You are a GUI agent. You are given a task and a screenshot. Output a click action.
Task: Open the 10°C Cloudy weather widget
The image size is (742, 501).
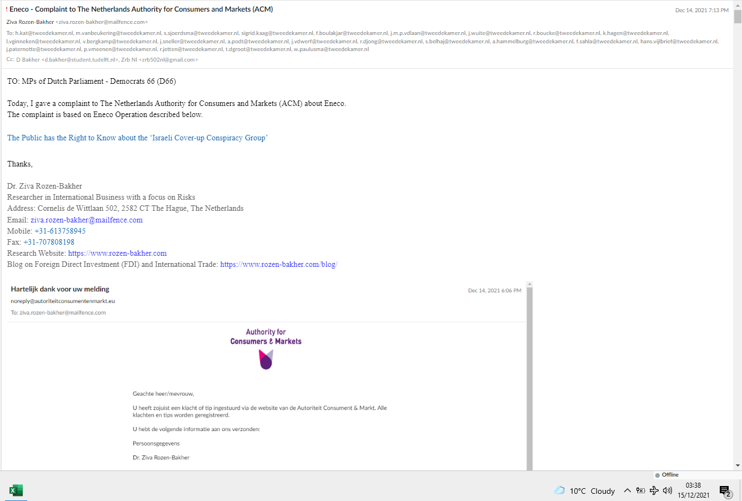pyautogui.click(x=584, y=491)
